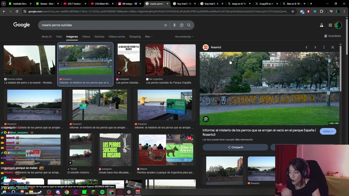Switch to the Noticias tab

coord(99,37)
